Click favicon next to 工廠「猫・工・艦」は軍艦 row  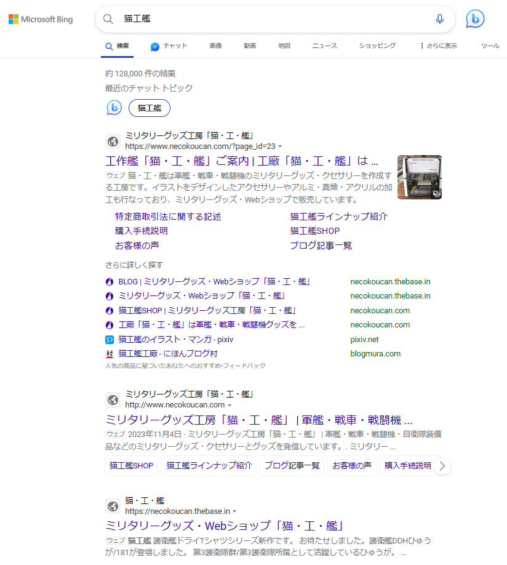(110, 325)
